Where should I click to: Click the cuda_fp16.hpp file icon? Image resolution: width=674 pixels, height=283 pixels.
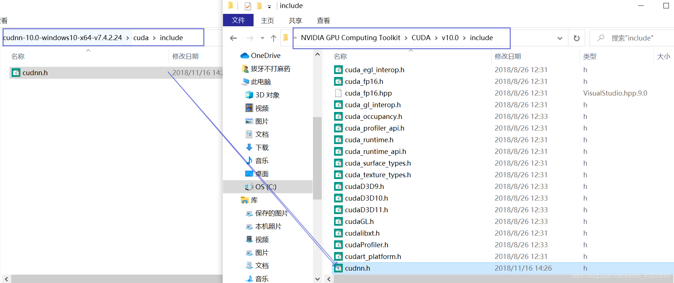tap(338, 93)
